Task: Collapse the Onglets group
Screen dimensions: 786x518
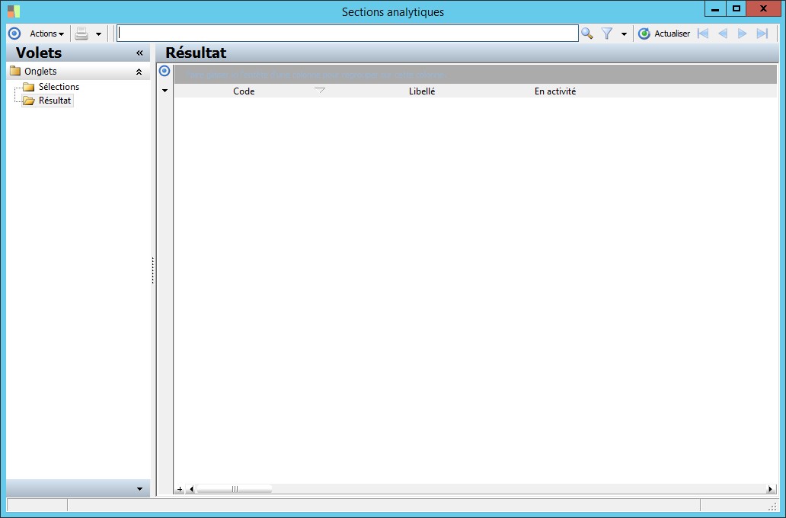Action: tap(139, 72)
